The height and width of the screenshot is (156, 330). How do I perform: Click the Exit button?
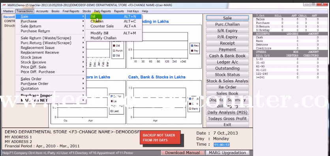227,125
